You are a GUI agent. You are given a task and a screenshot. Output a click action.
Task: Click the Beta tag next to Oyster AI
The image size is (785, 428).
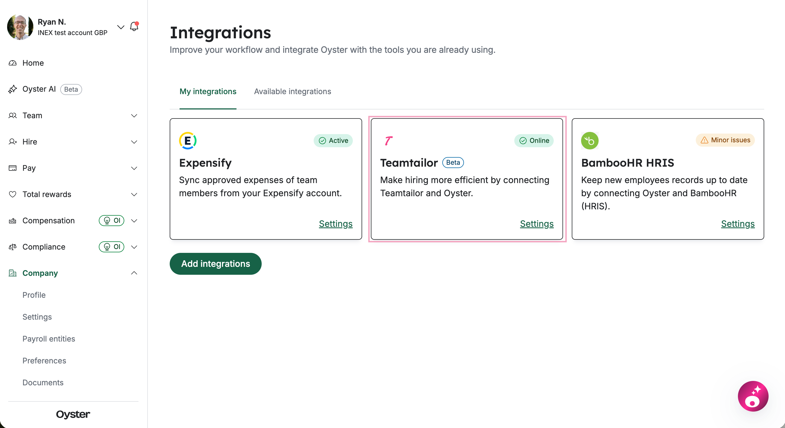click(71, 89)
